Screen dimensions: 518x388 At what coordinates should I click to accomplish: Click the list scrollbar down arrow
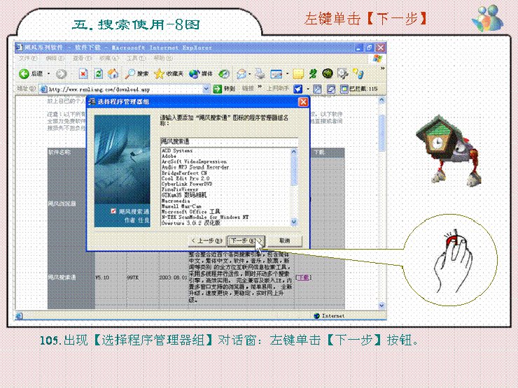(295, 222)
